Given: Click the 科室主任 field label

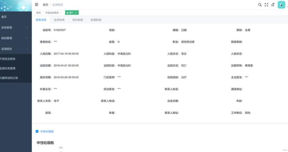Looking at the screenshot, I should pyautogui.click(x=46, y=89).
